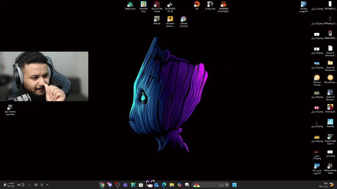Viewport: 337px width, 189px height.
Task: Select the Epic Games Launcher icon
Action: tap(10, 110)
